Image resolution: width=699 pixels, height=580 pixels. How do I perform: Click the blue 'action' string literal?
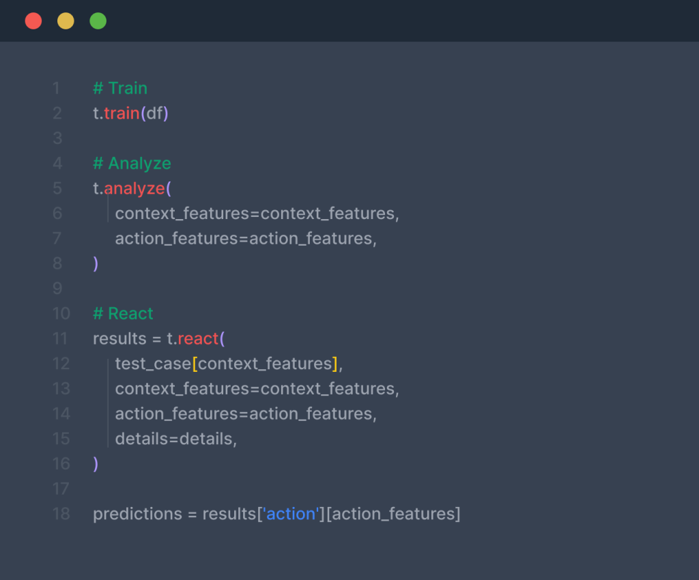point(291,514)
